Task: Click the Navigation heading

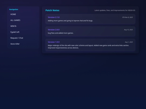Action: (x=14, y=9)
